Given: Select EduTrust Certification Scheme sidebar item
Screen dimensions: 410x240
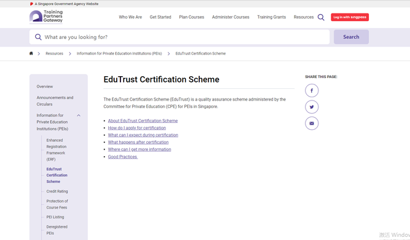Looking at the screenshot, I should pyautogui.click(x=57, y=175).
